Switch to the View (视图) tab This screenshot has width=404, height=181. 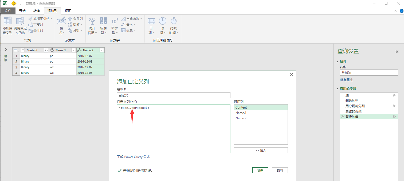click(x=68, y=11)
